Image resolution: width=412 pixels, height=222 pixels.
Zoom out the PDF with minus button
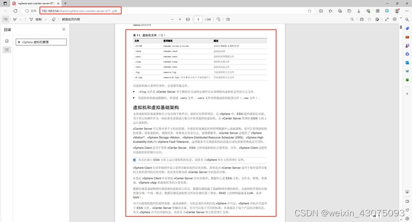tap(172, 19)
